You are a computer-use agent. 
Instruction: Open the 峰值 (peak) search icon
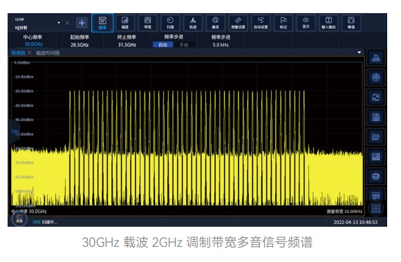tap(351, 23)
